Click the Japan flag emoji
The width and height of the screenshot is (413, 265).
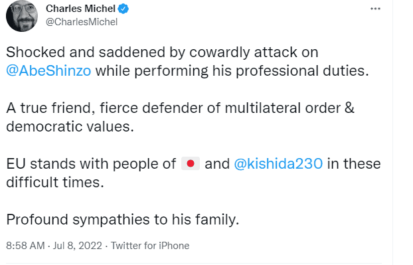[x=191, y=163]
